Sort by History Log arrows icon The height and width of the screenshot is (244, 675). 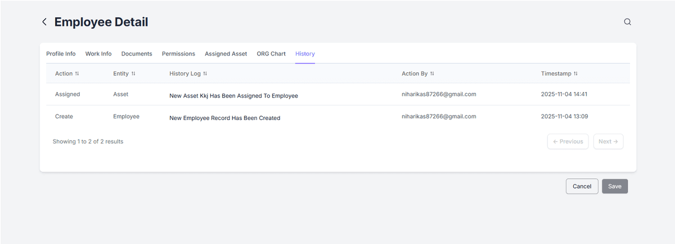coord(205,73)
